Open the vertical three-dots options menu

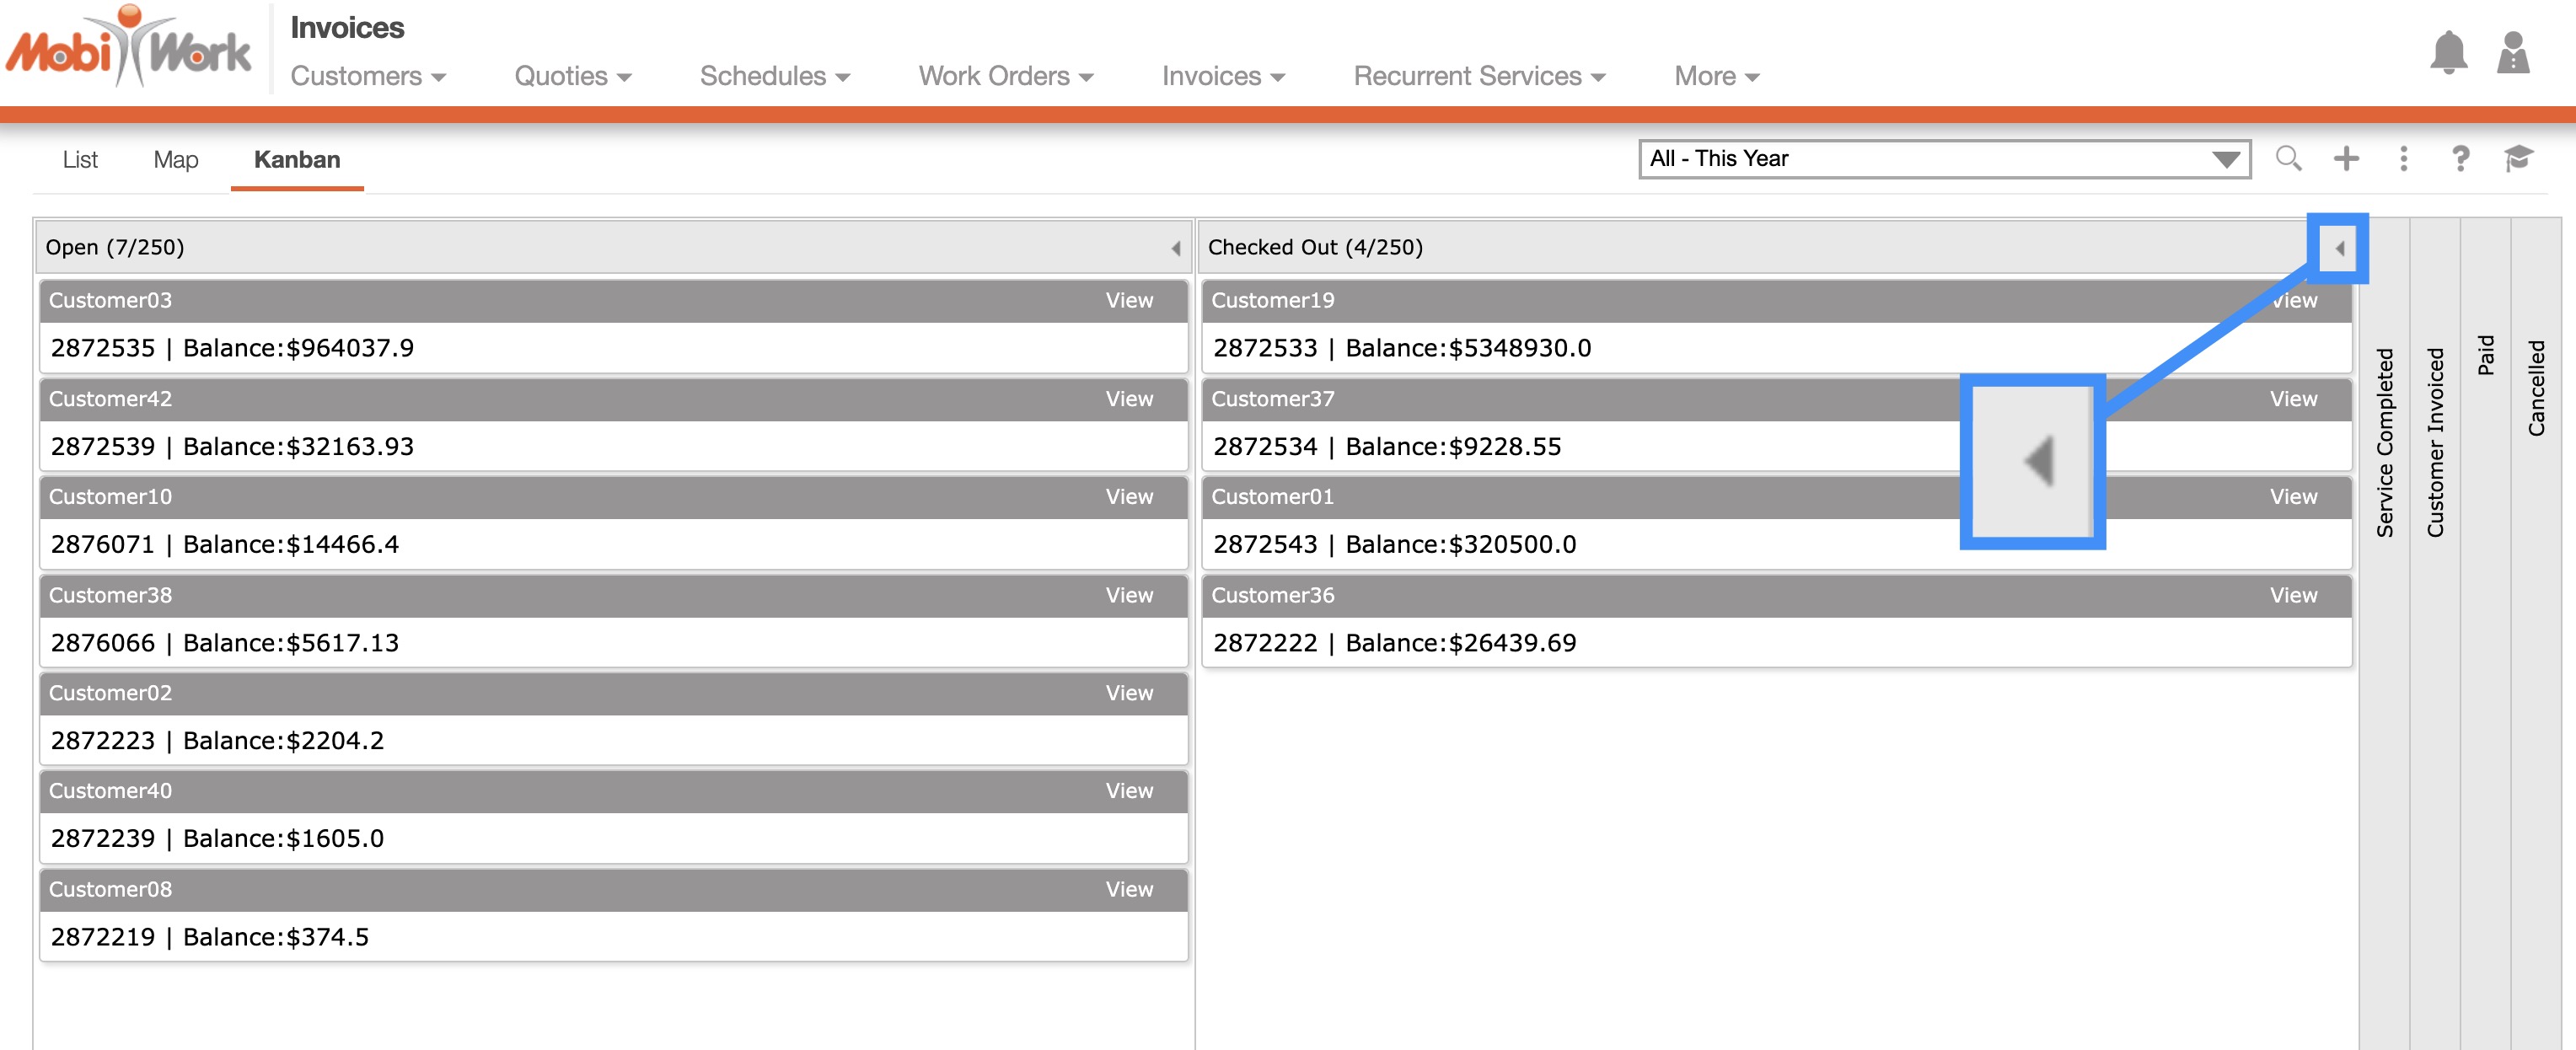tap(2404, 158)
